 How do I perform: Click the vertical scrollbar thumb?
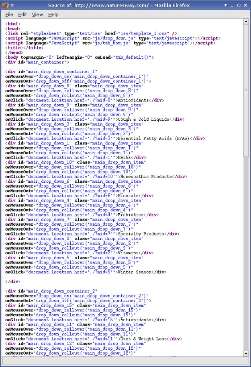coord(246,91)
